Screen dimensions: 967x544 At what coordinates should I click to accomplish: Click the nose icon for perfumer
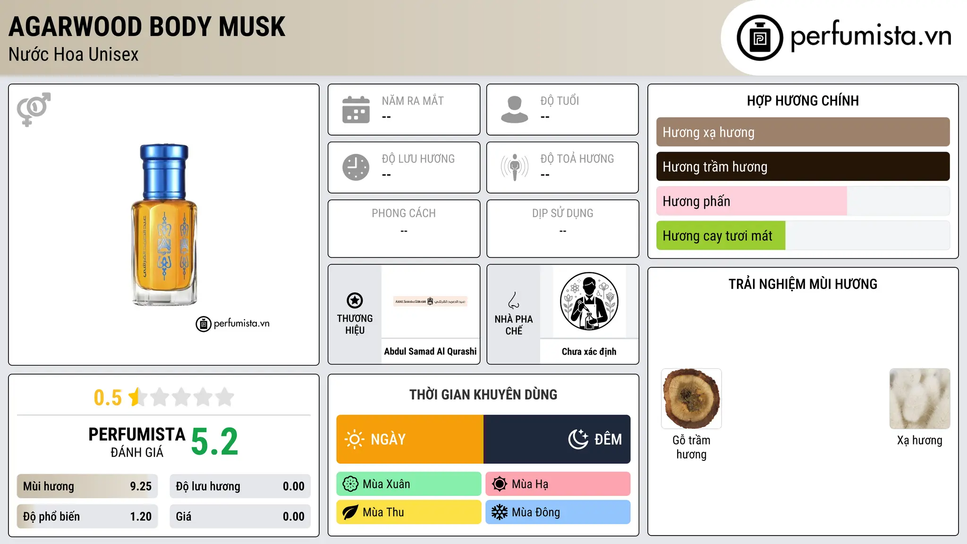point(514,300)
